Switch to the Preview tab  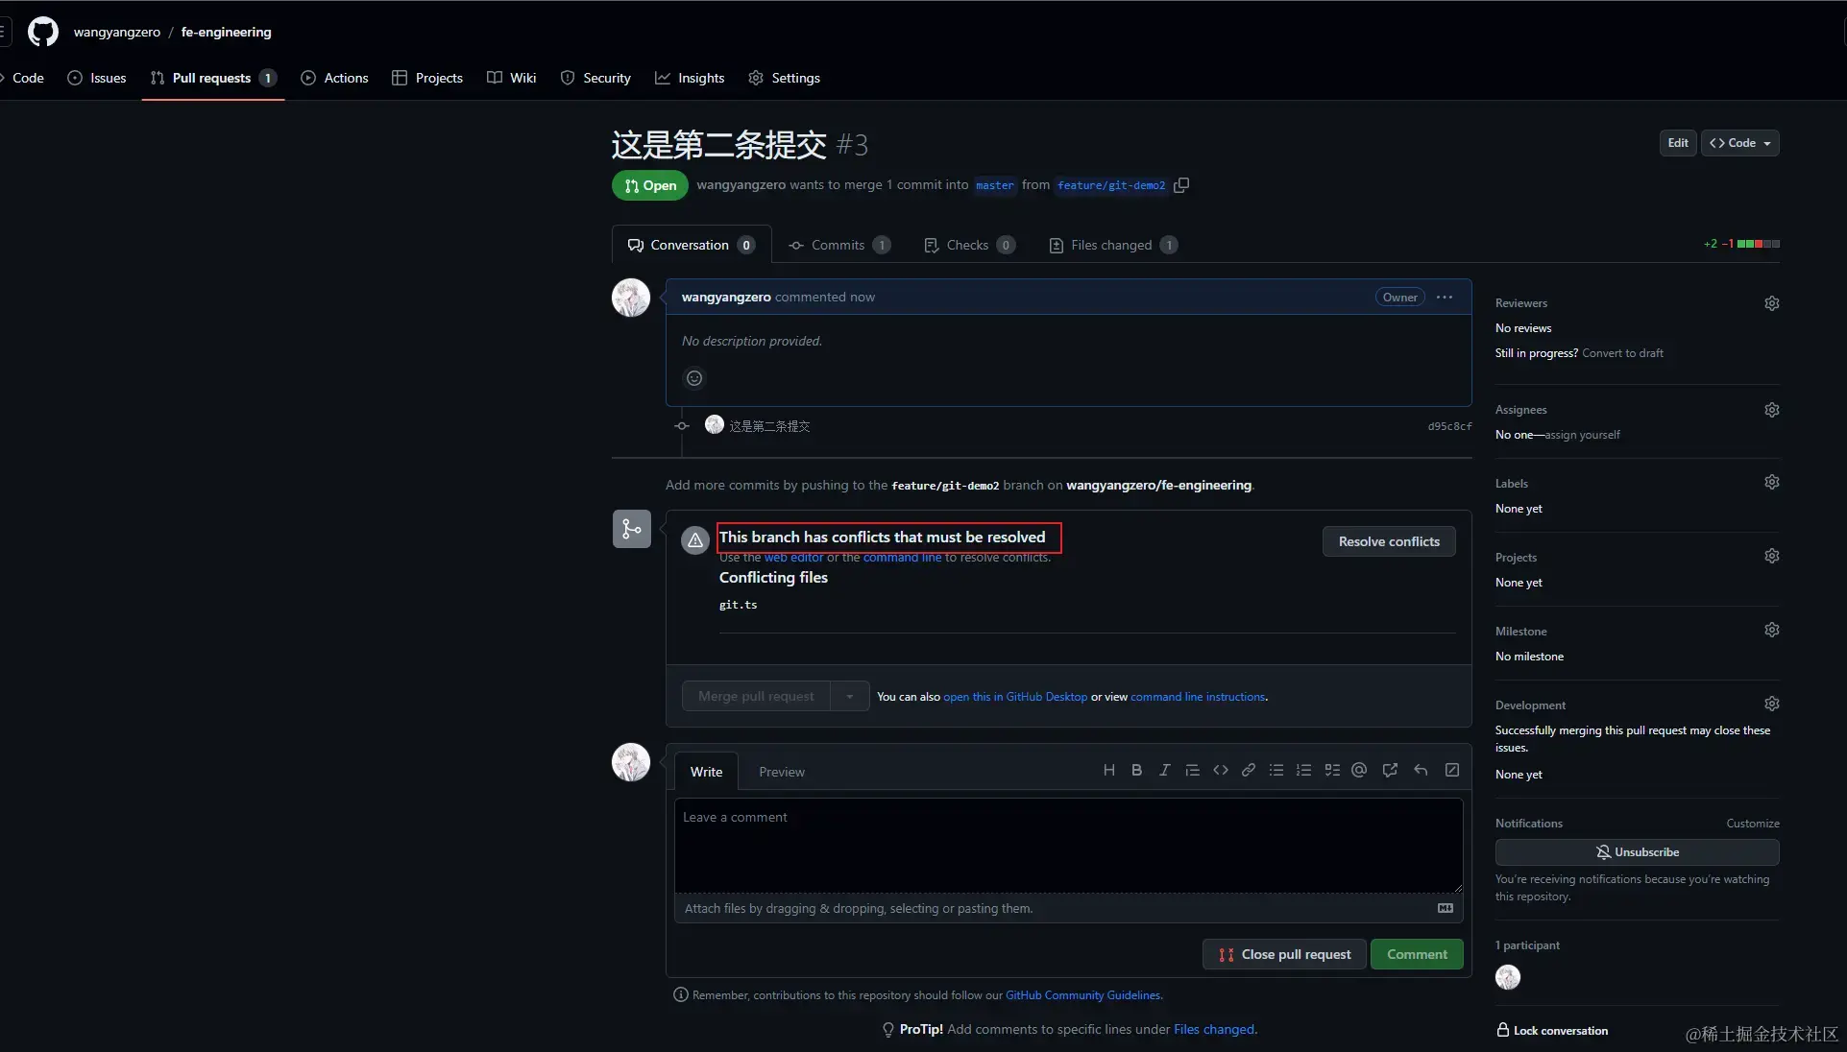pyautogui.click(x=781, y=772)
